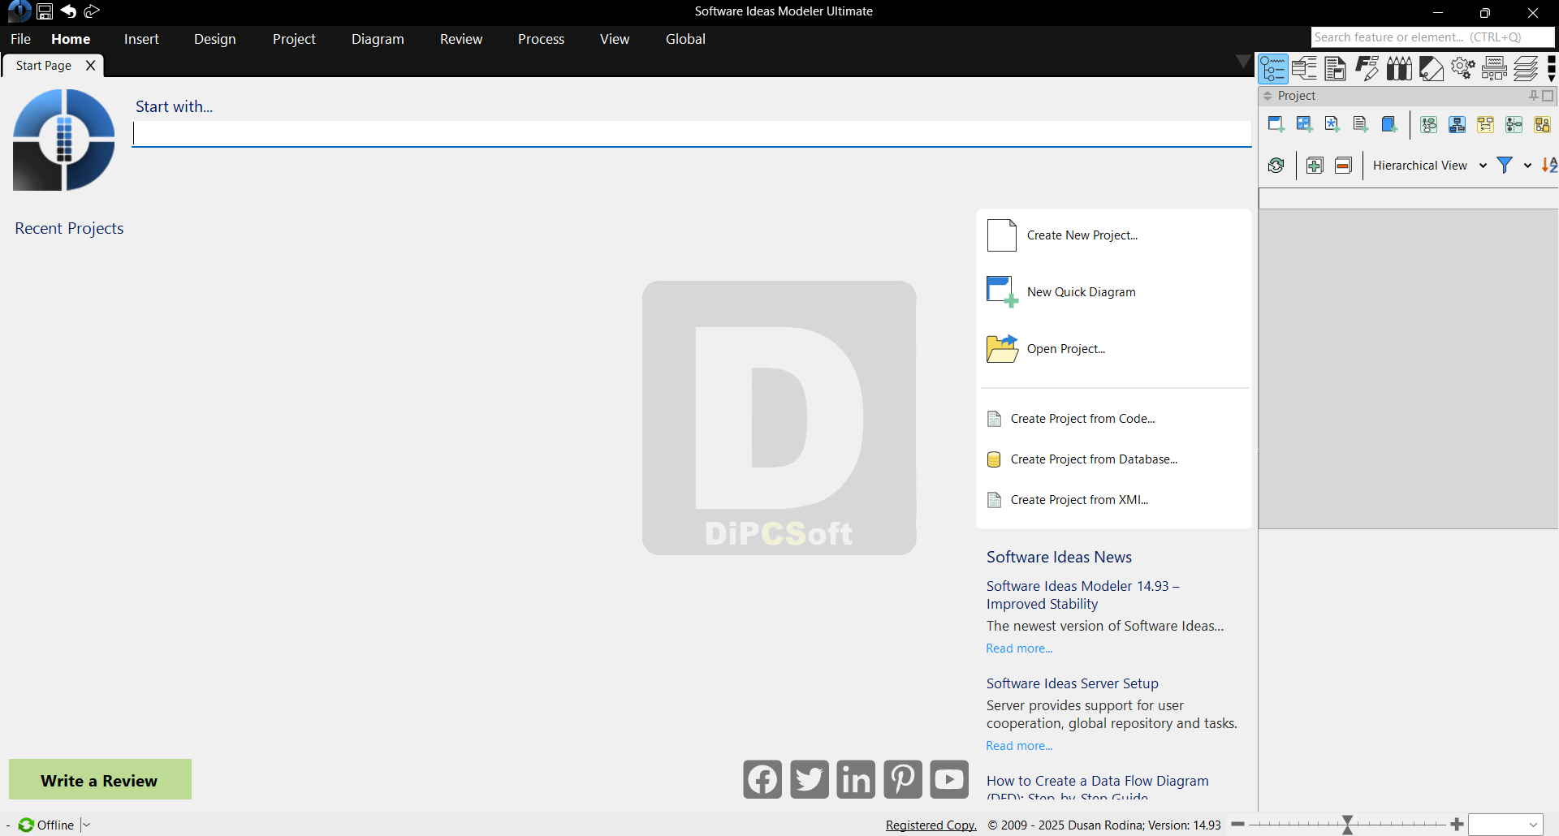Image resolution: width=1559 pixels, height=836 pixels.
Task: Add new blue folder icon
Action: pyautogui.click(x=1389, y=124)
